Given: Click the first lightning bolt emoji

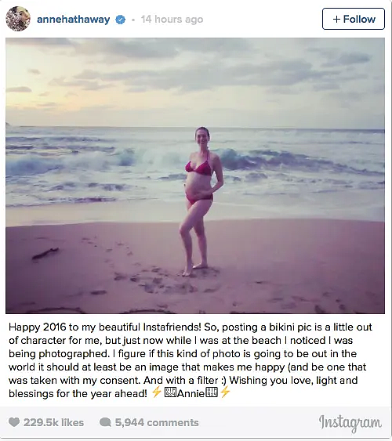Looking at the screenshot, I should click(157, 392).
